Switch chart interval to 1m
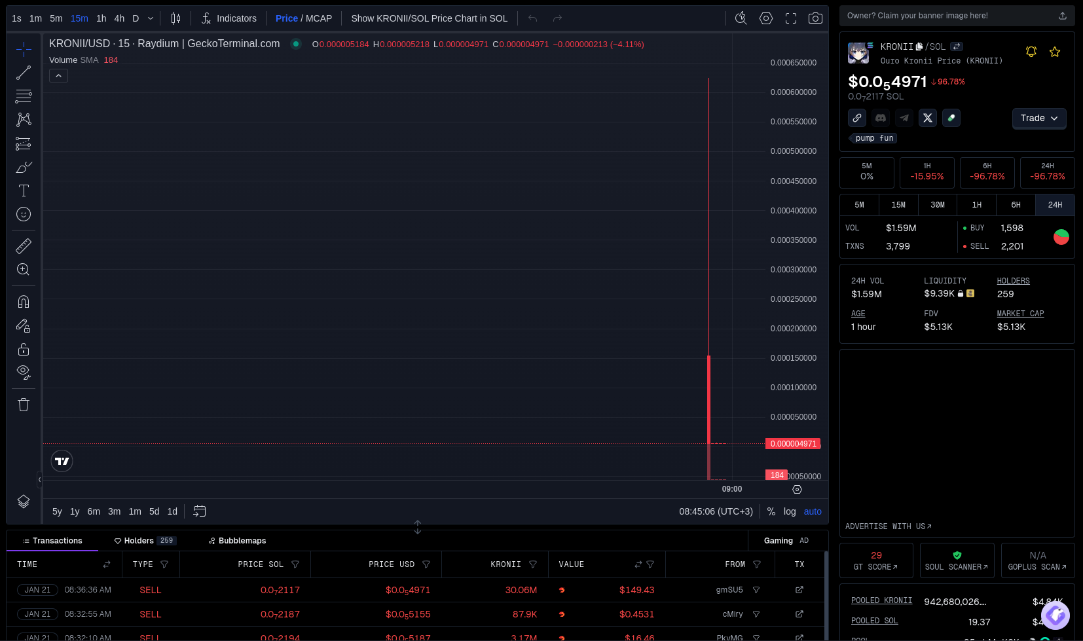This screenshot has width=1083, height=641. pos(36,18)
